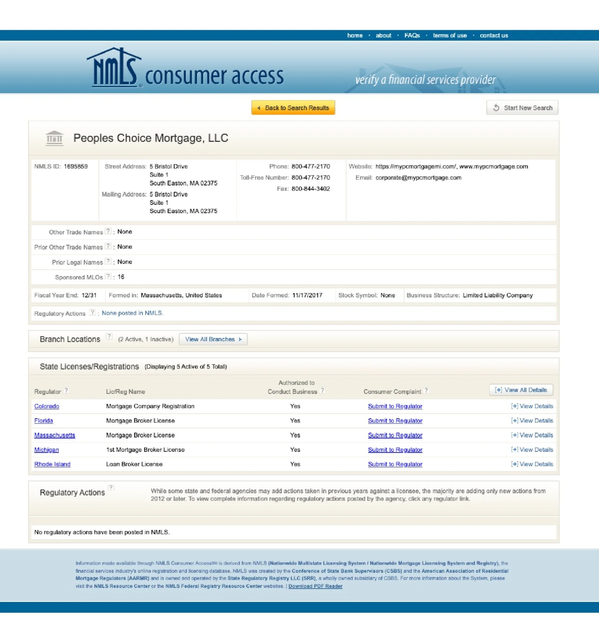Click the NMLS consumer access logo
The image size is (599, 632).
click(x=185, y=68)
